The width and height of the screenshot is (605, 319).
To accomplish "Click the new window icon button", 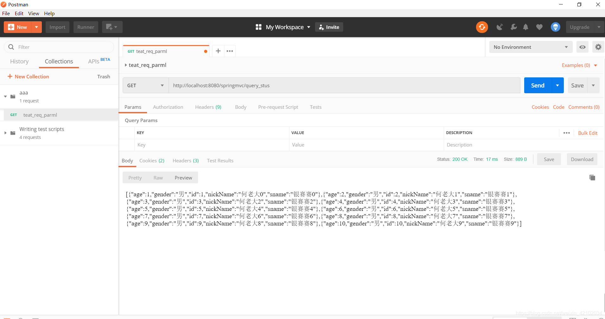I will pyautogui.click(x=112, y=27).
